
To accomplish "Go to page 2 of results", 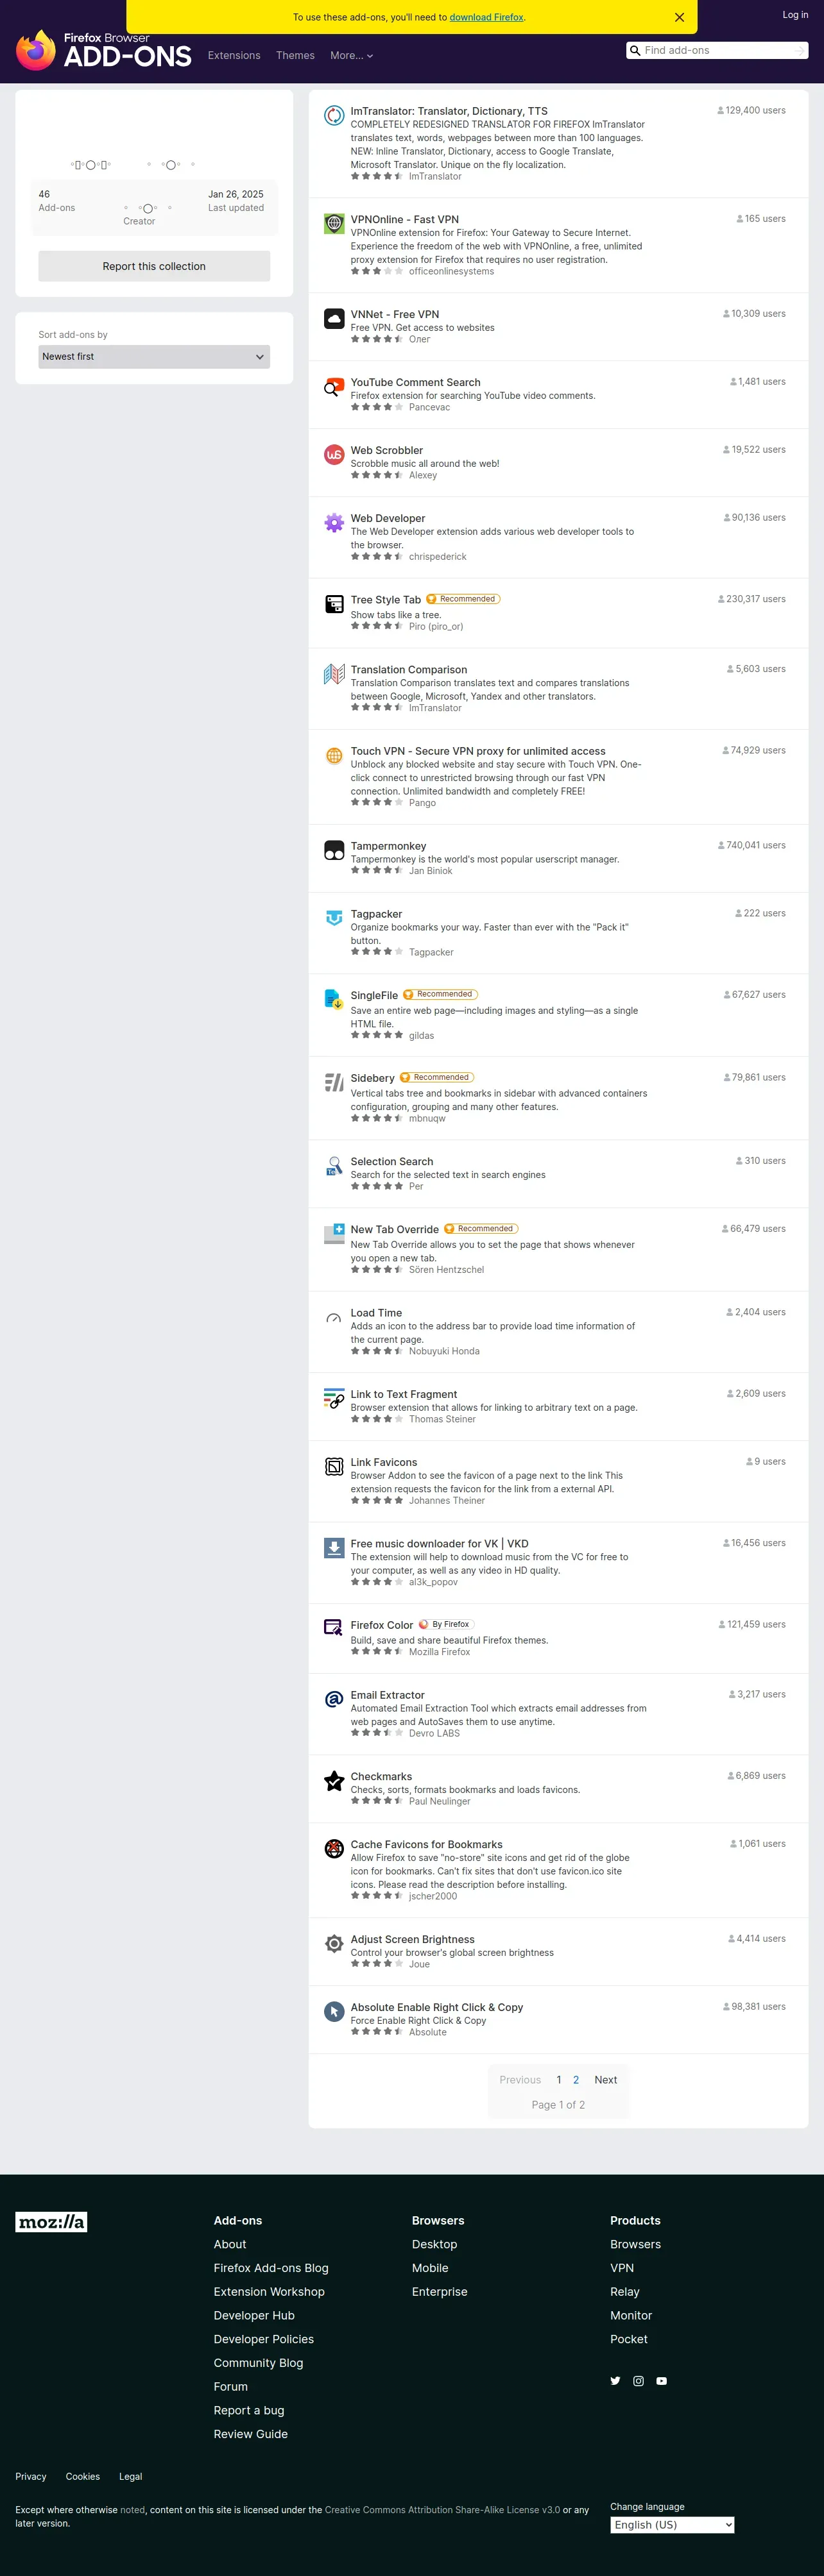I will pos(576,2080).
